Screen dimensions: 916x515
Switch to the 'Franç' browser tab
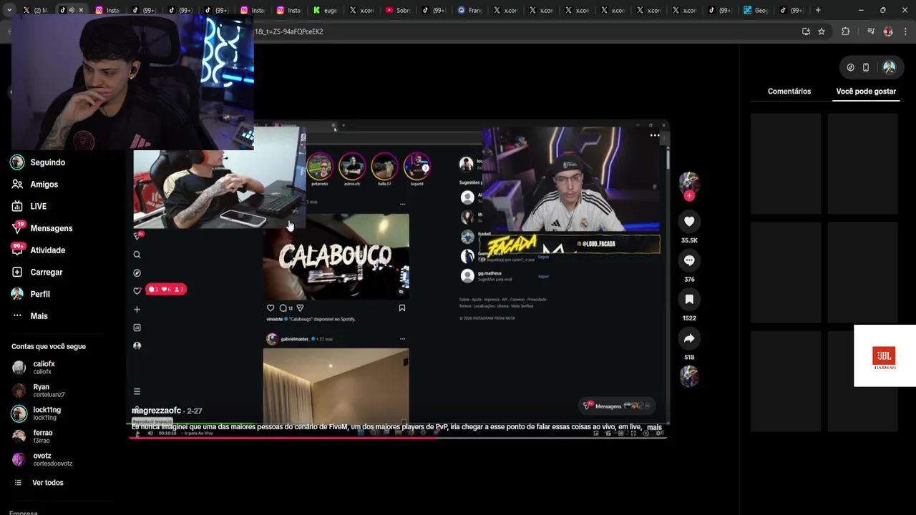click(x=470, y=10)
